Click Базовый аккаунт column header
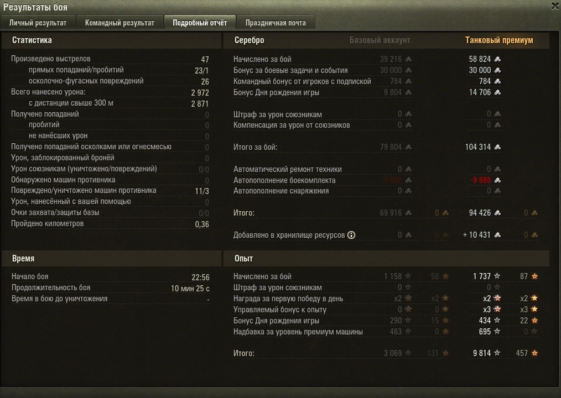Image resolution: width=561 pixels, height=398 pixels. [x=380, y=40]
